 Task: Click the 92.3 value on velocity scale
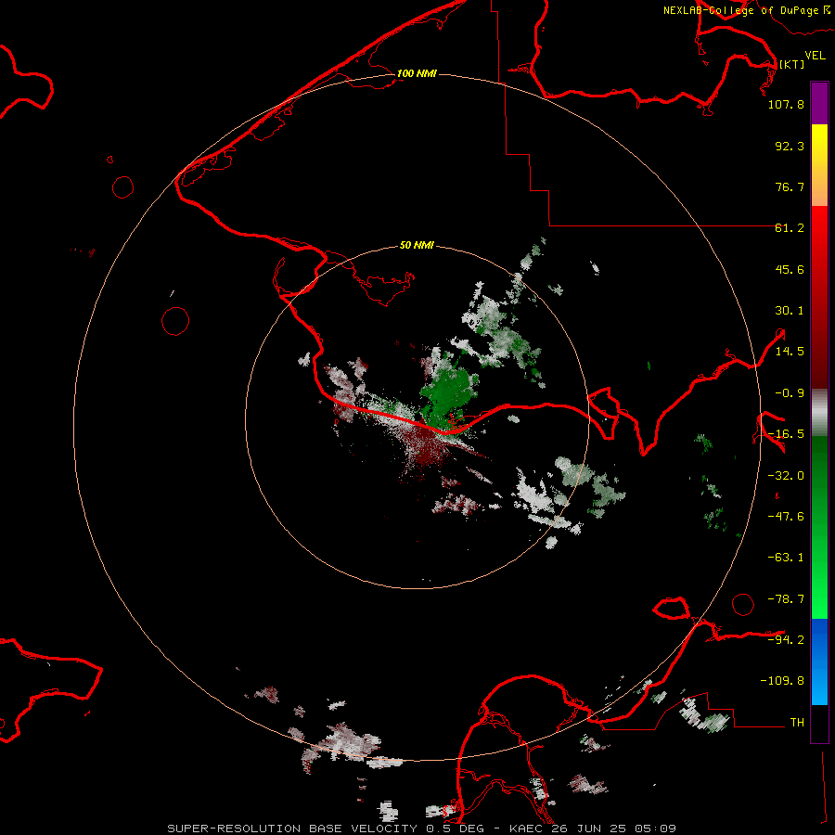click(790, 146)
